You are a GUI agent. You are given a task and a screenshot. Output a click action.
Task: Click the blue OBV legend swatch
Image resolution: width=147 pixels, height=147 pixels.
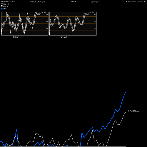coord(2,9)
